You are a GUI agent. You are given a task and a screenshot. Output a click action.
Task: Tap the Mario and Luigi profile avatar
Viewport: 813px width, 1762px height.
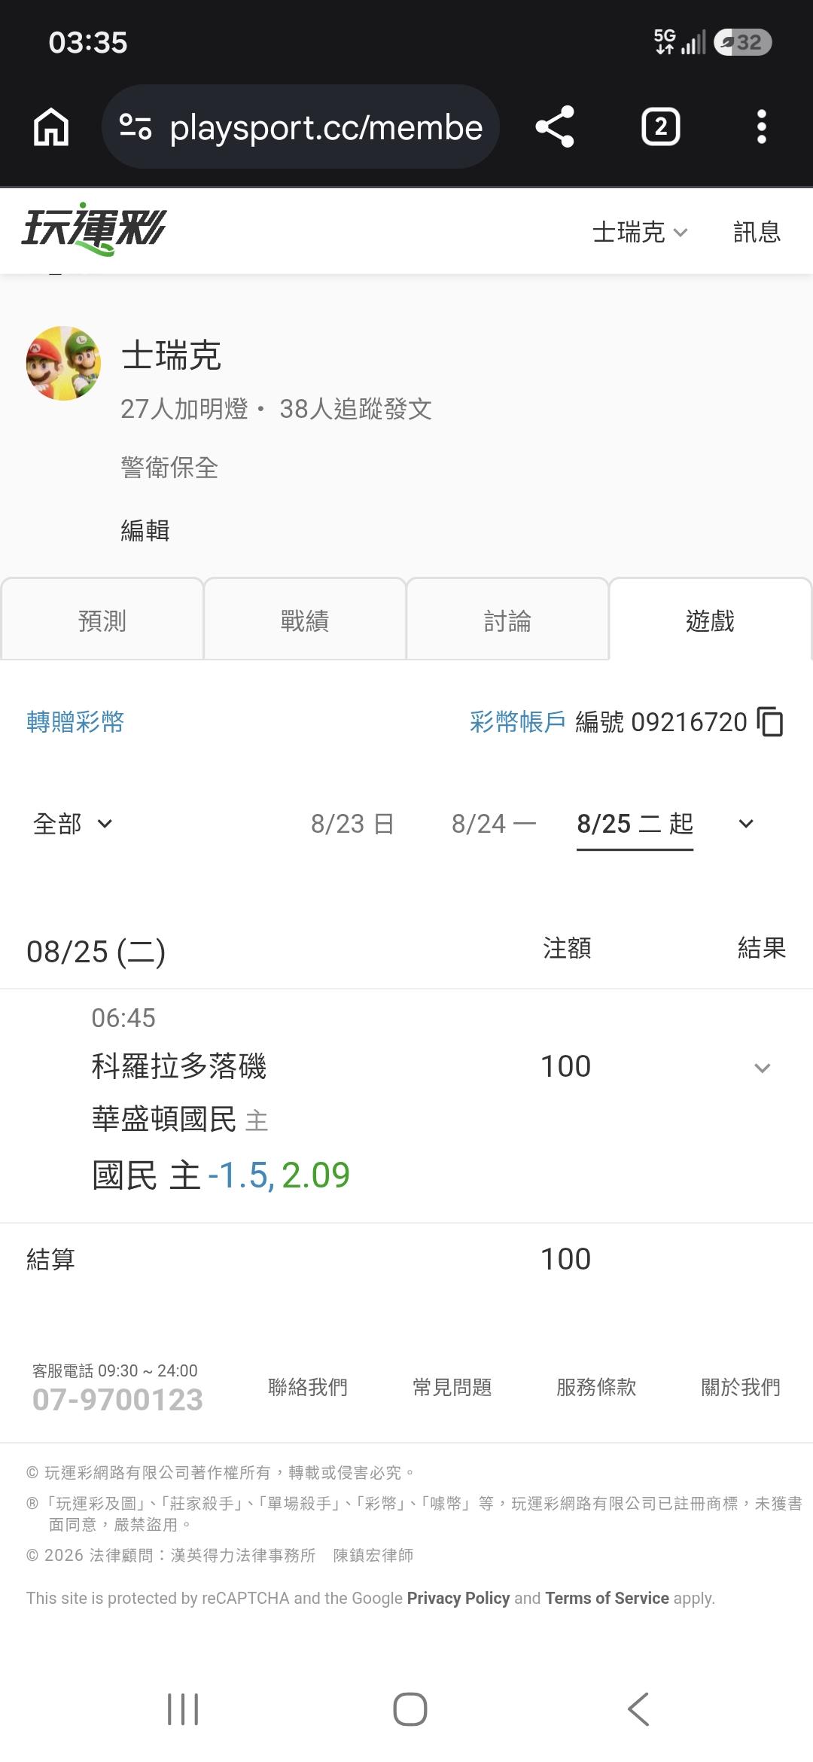[x=64, y=363]
